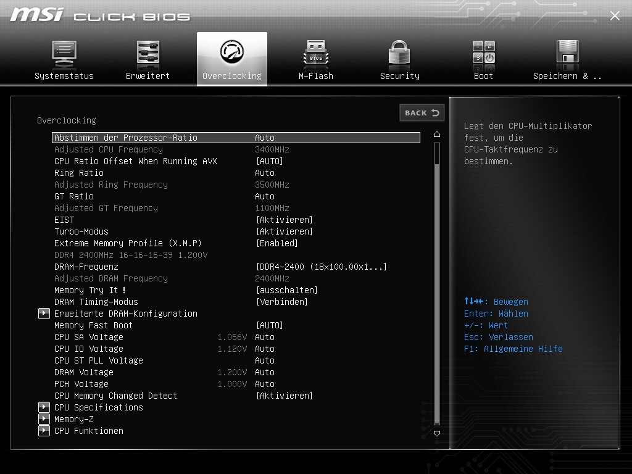
Task: Open DRAM Timing-Modus [Verbinden] option
Action: (281, 302)
